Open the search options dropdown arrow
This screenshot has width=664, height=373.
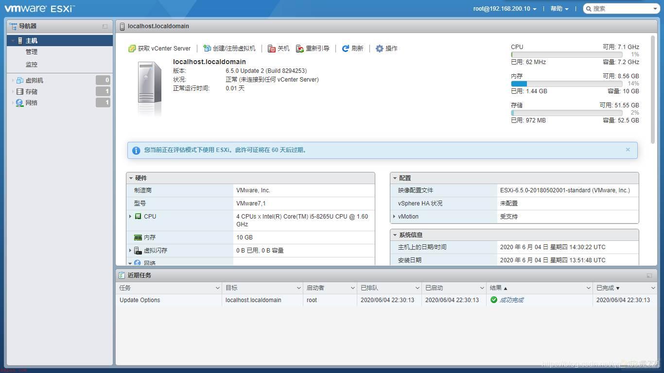(655, 9)
